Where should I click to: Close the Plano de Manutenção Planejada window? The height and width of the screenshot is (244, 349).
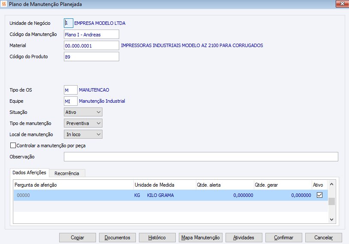pyautogui.click(x=342, y=4)
